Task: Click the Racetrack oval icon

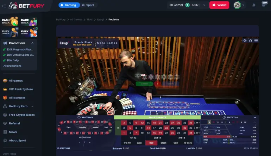Action: (x=79, y=117)
